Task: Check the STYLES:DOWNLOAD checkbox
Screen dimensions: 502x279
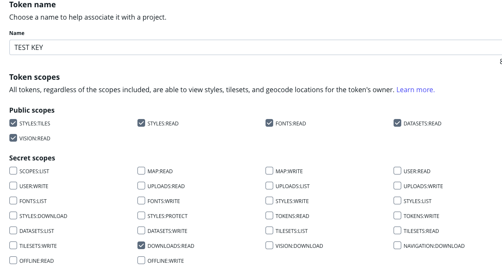Action: (x=13, y=216)
